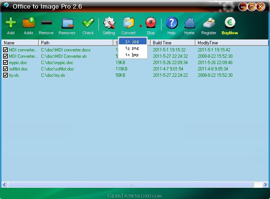Click the 19KB size cell
This screenshot has width=270, height=199.
click(x=120, y=63)
